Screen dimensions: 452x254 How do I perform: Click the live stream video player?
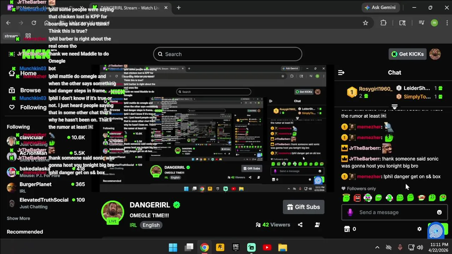(212, 128)
